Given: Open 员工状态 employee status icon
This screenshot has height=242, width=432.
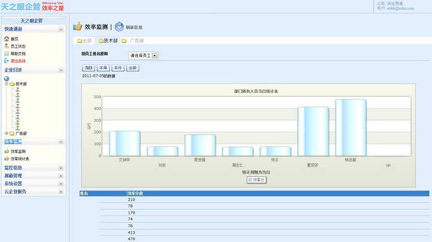Looking at the screenshot, I should point(7,46).
